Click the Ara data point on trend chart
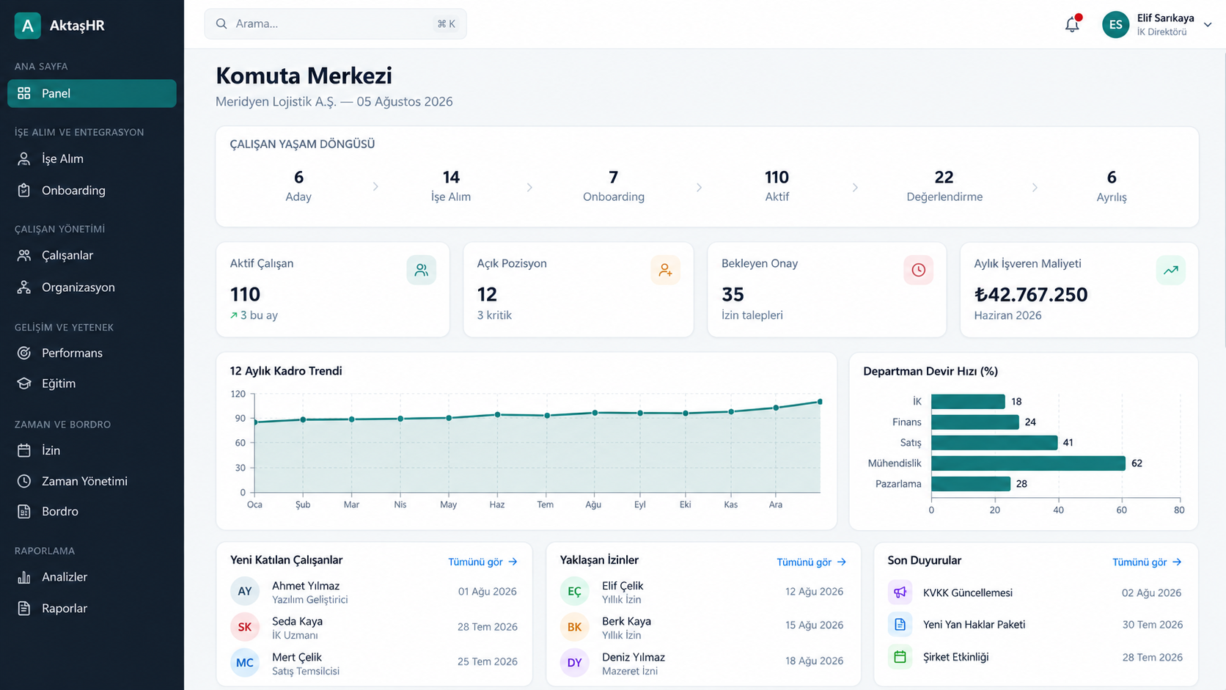 click(776, 408)
